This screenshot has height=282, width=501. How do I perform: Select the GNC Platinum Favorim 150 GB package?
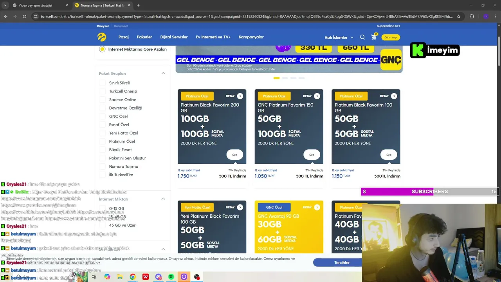click(x=312, y=155)
